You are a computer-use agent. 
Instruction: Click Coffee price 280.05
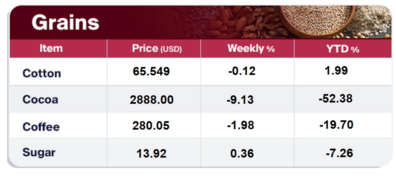pos(151,125)
